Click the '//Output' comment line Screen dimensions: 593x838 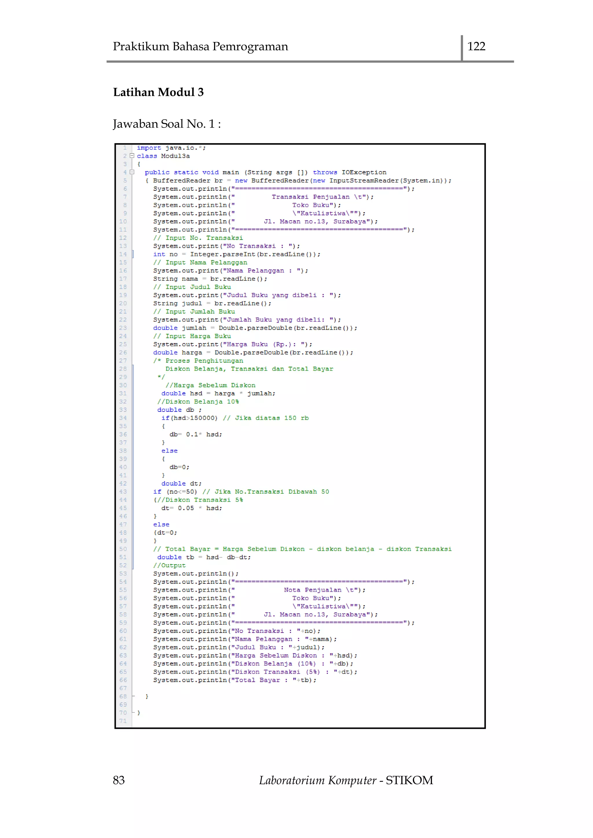pos(169,565)
